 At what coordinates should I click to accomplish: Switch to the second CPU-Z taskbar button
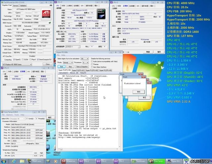(104, 161)
